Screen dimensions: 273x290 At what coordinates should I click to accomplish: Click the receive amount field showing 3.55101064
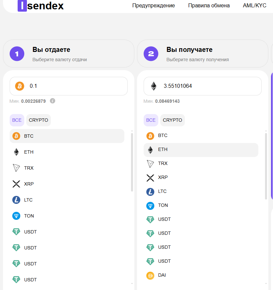click(203, 86)
